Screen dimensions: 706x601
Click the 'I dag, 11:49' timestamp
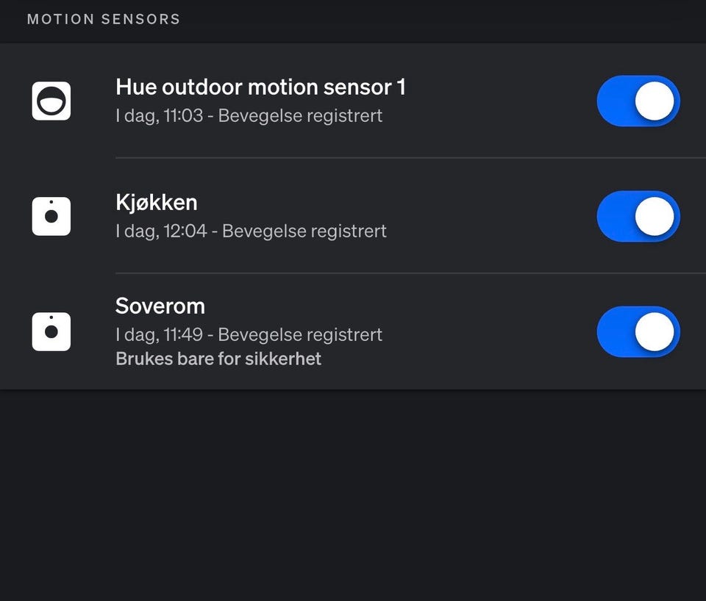159,335
